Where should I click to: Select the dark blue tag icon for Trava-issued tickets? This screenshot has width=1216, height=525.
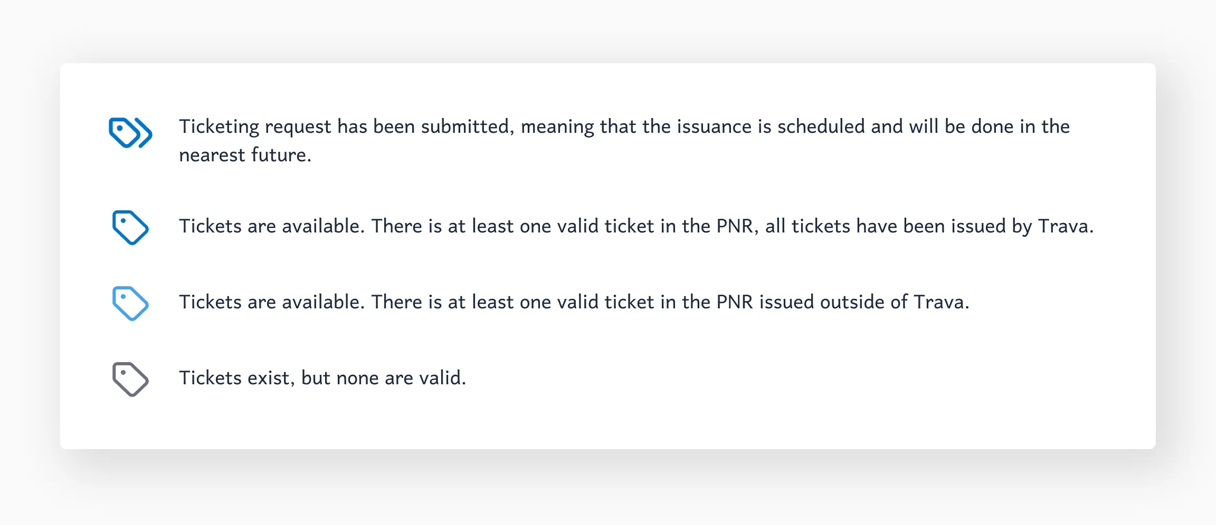pos(130,228)
